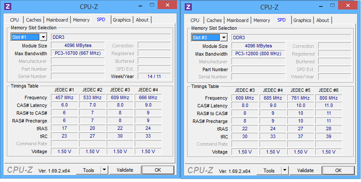This screenshot has height=182, width=361.
Task: Open Graphics tab in right window
Action: pyautogui.click(x=302, y=20)
